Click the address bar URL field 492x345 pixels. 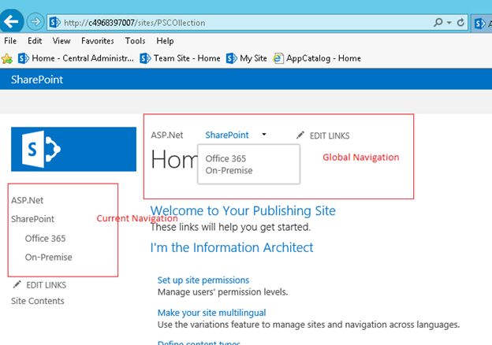[257, 23]
